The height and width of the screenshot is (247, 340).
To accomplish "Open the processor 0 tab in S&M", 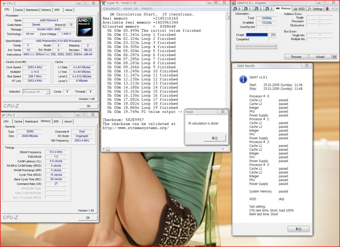I will tap(237, 9).
